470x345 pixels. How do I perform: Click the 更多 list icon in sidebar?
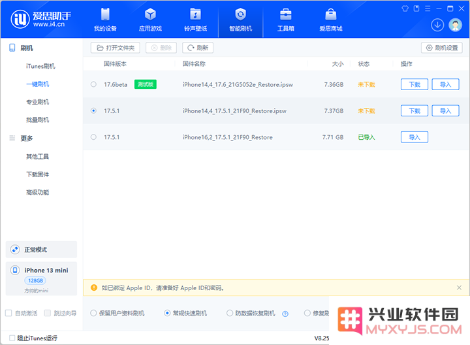coord(12,138)
